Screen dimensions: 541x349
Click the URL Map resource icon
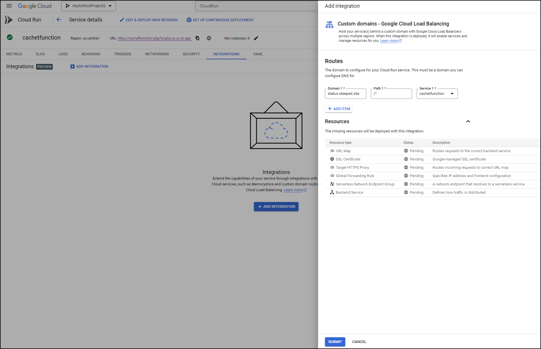[x=332, y=151]
